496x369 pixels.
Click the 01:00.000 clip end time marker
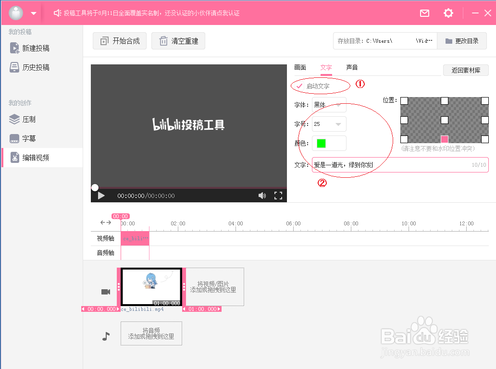coord(202,309)
